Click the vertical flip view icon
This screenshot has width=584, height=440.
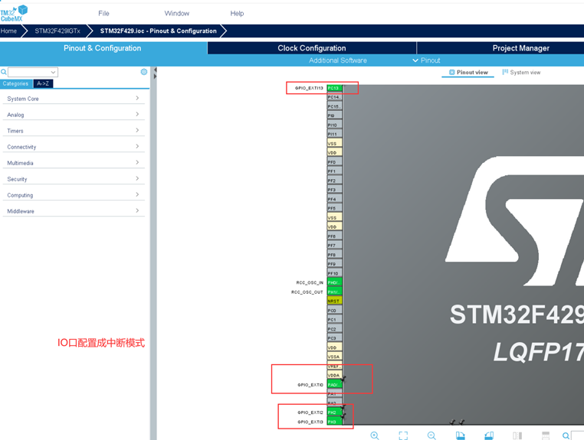pos(517,435)
